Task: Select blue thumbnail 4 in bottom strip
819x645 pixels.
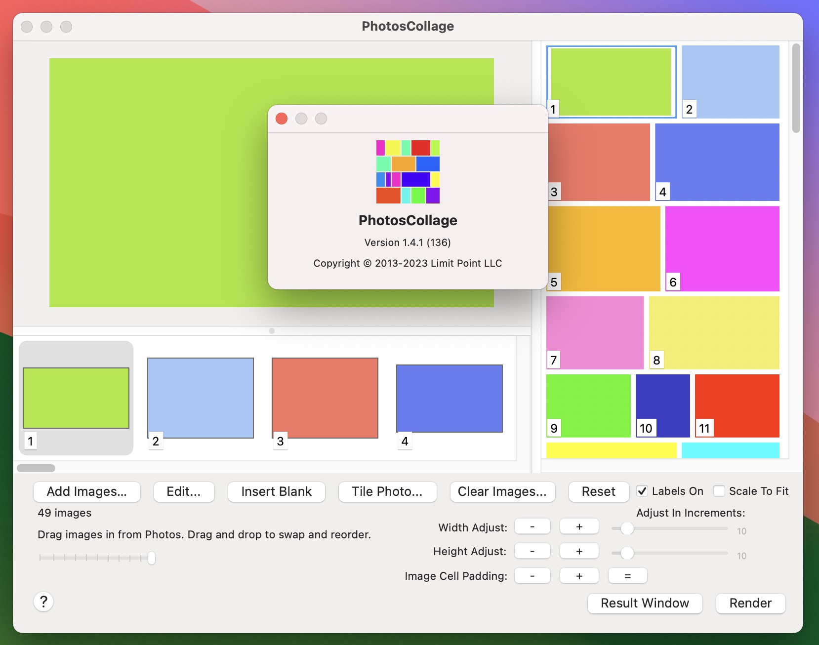Action: (x=450, y=399)
